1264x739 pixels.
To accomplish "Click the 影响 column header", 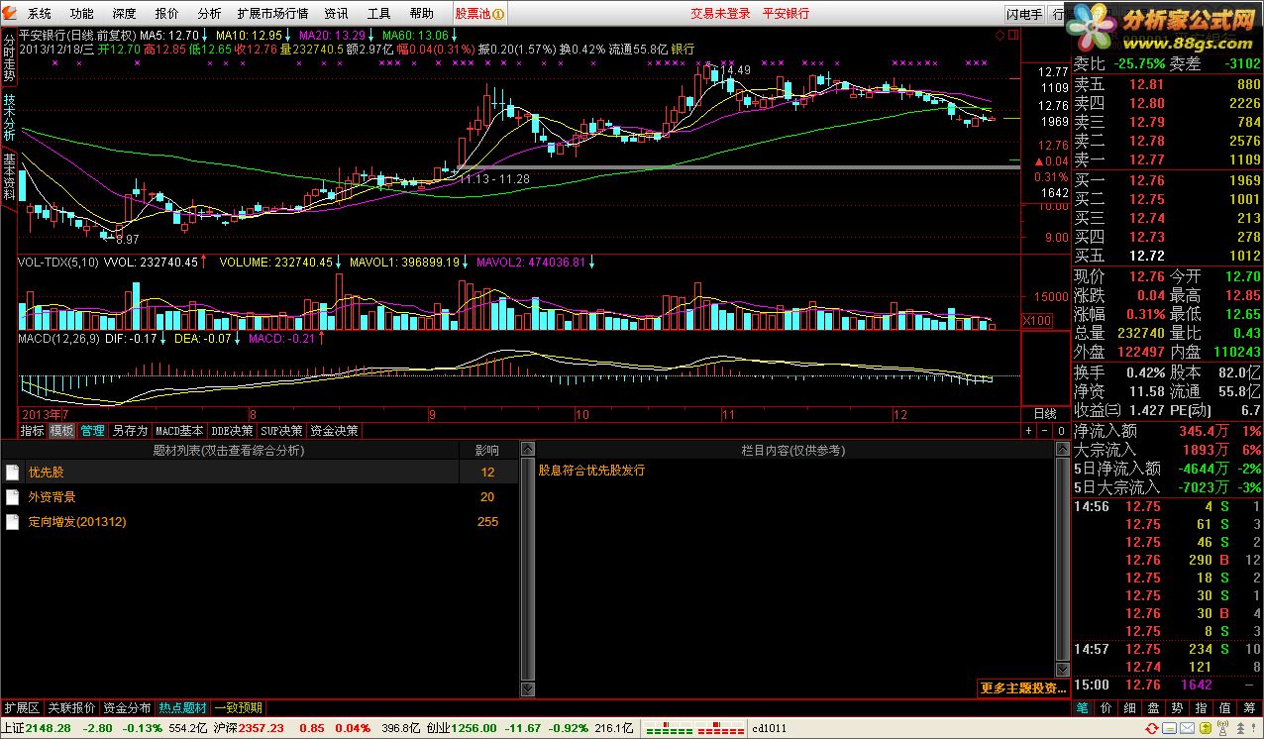I will tap(487, 451).
